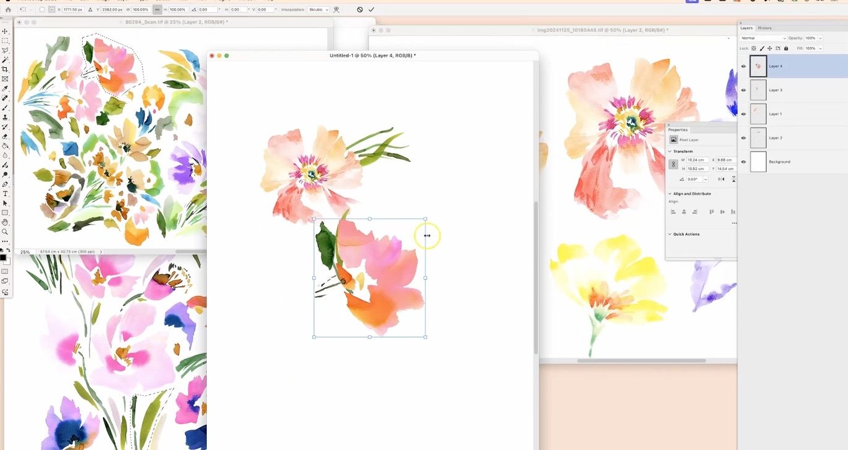
Task: Cancel the transform with the circle-slash icon
Action: point(360,10)
